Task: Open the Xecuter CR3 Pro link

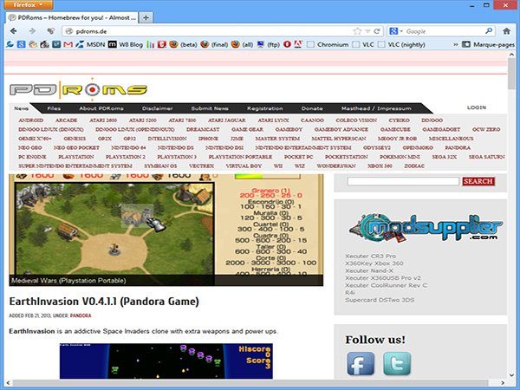Action: tap(370, 256)
